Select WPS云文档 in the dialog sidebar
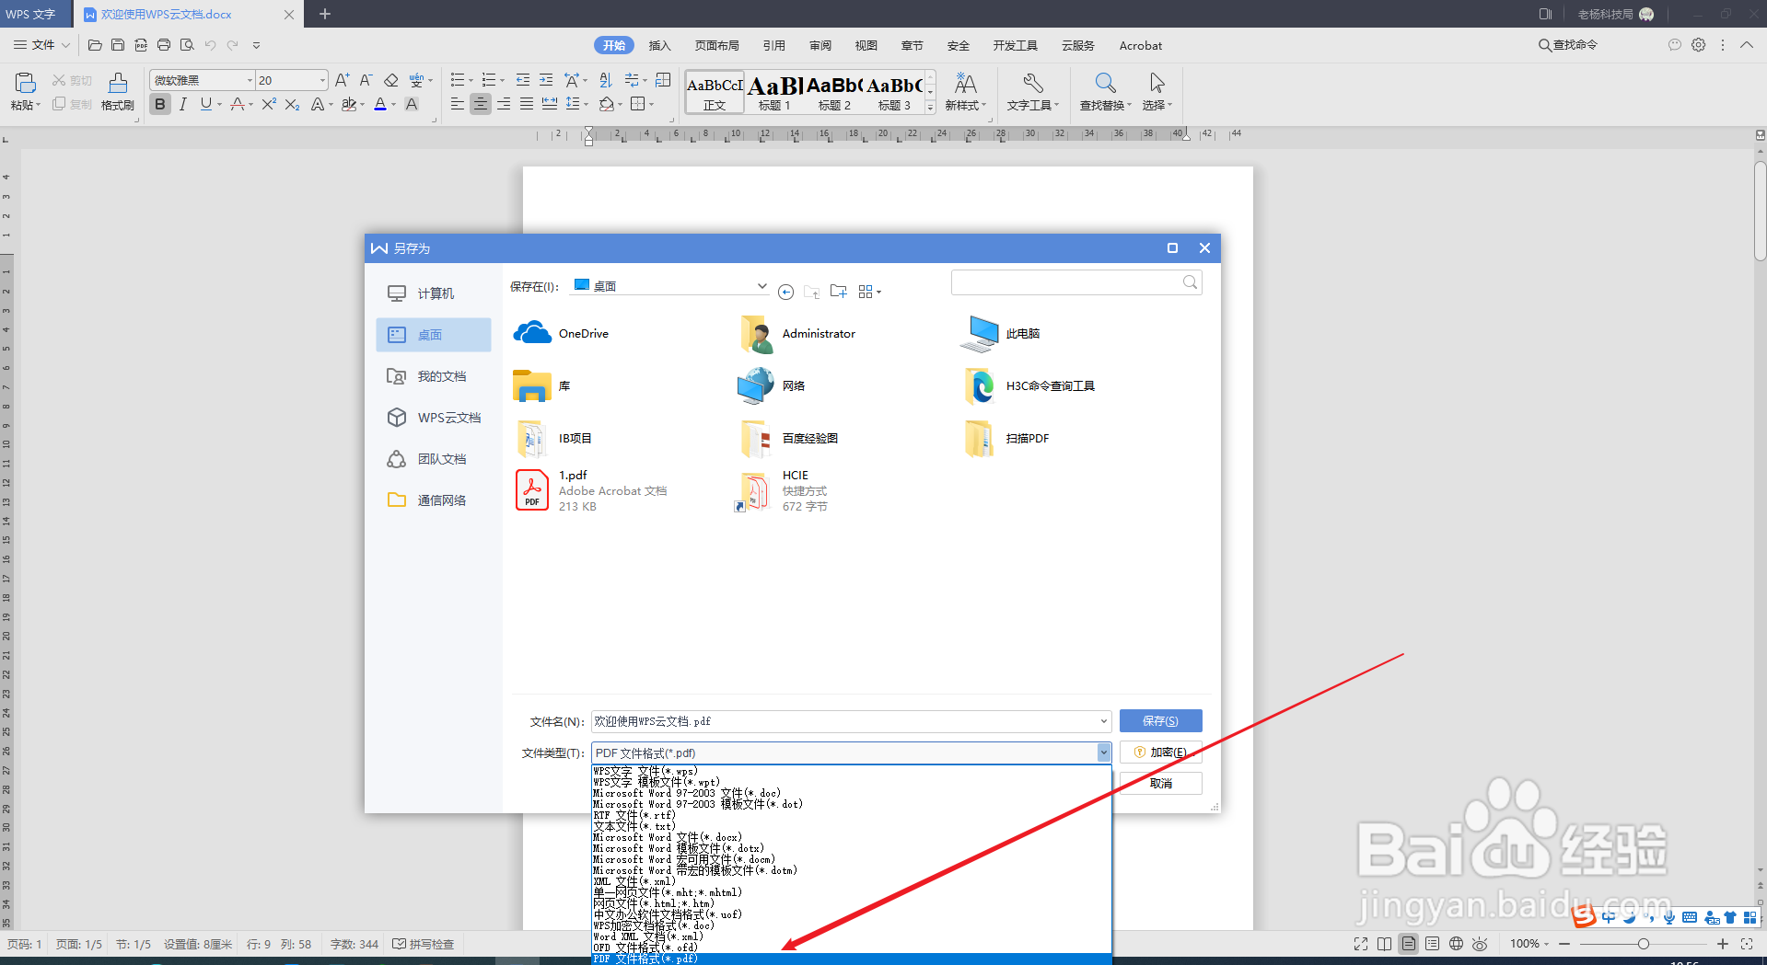 [x=434, y=418]
